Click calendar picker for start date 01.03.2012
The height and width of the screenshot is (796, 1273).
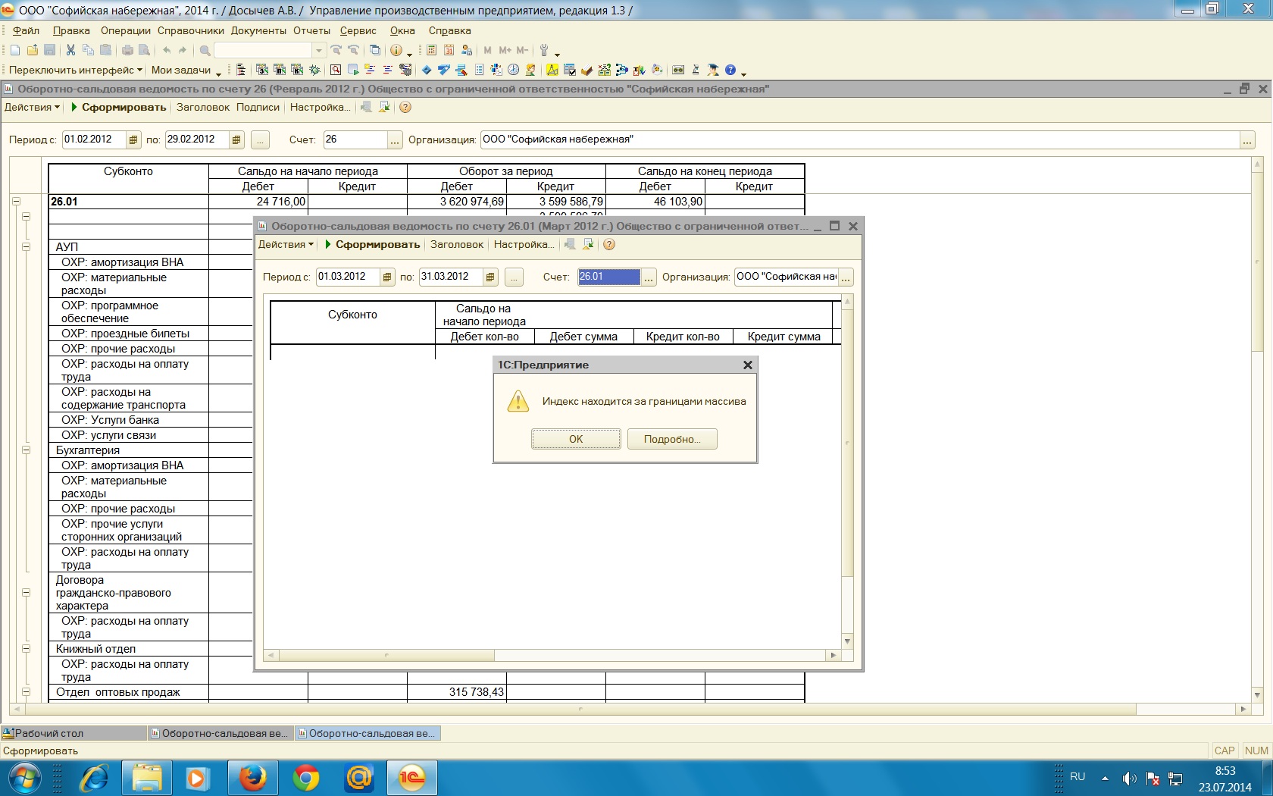pos(387,277)
